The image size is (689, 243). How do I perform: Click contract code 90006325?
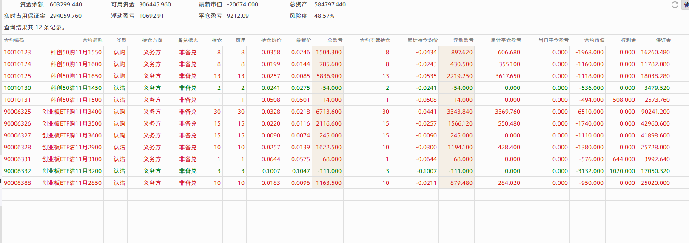[x=17, y=112]
